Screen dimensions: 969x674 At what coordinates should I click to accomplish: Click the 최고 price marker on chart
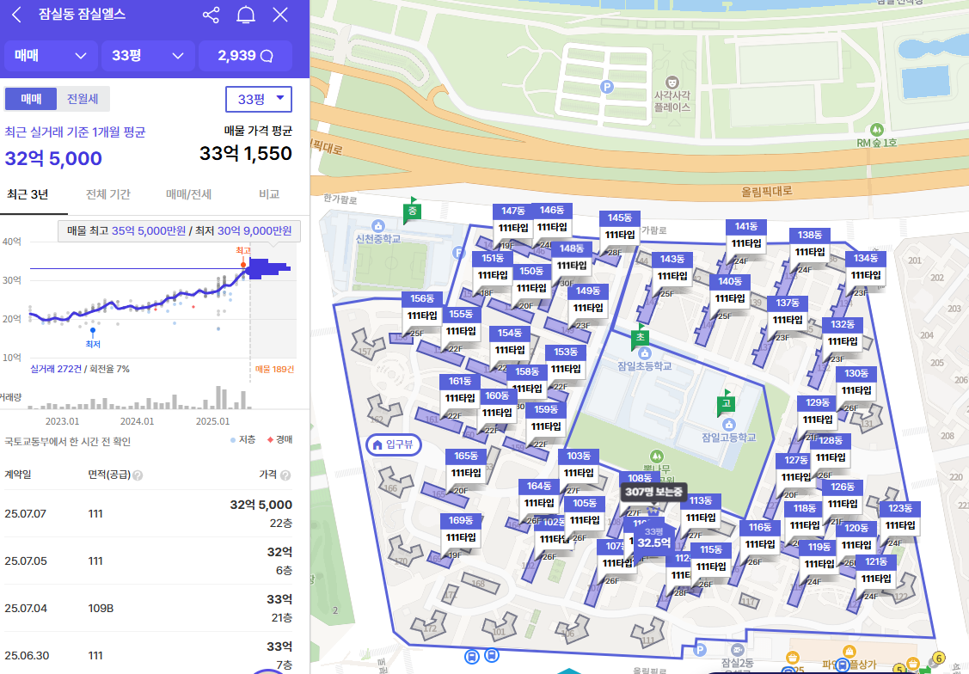(x=243, y=265)
